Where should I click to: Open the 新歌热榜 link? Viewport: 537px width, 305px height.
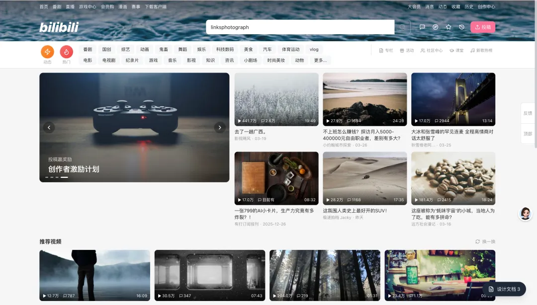481,51
